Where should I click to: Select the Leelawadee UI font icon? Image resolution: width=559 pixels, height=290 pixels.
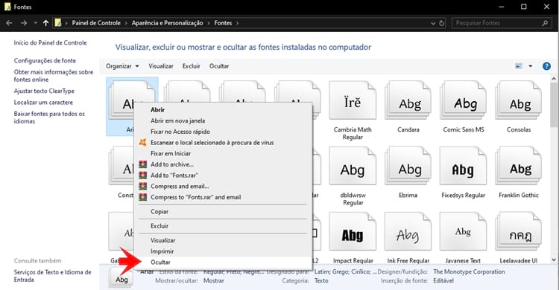pyautogui.click(x=519, y=232)
